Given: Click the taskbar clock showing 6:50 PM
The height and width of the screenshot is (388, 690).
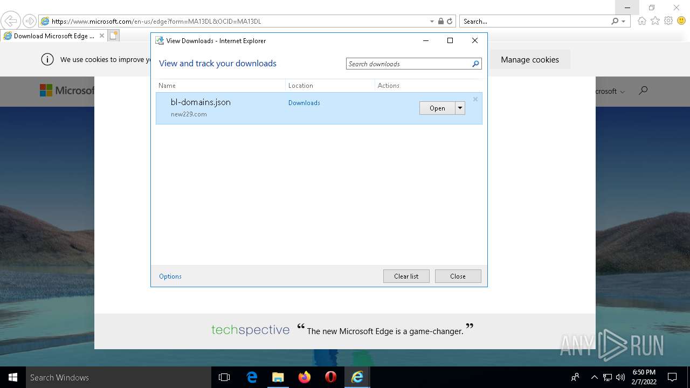Looking at the screenshot, I should coord(644,377).
